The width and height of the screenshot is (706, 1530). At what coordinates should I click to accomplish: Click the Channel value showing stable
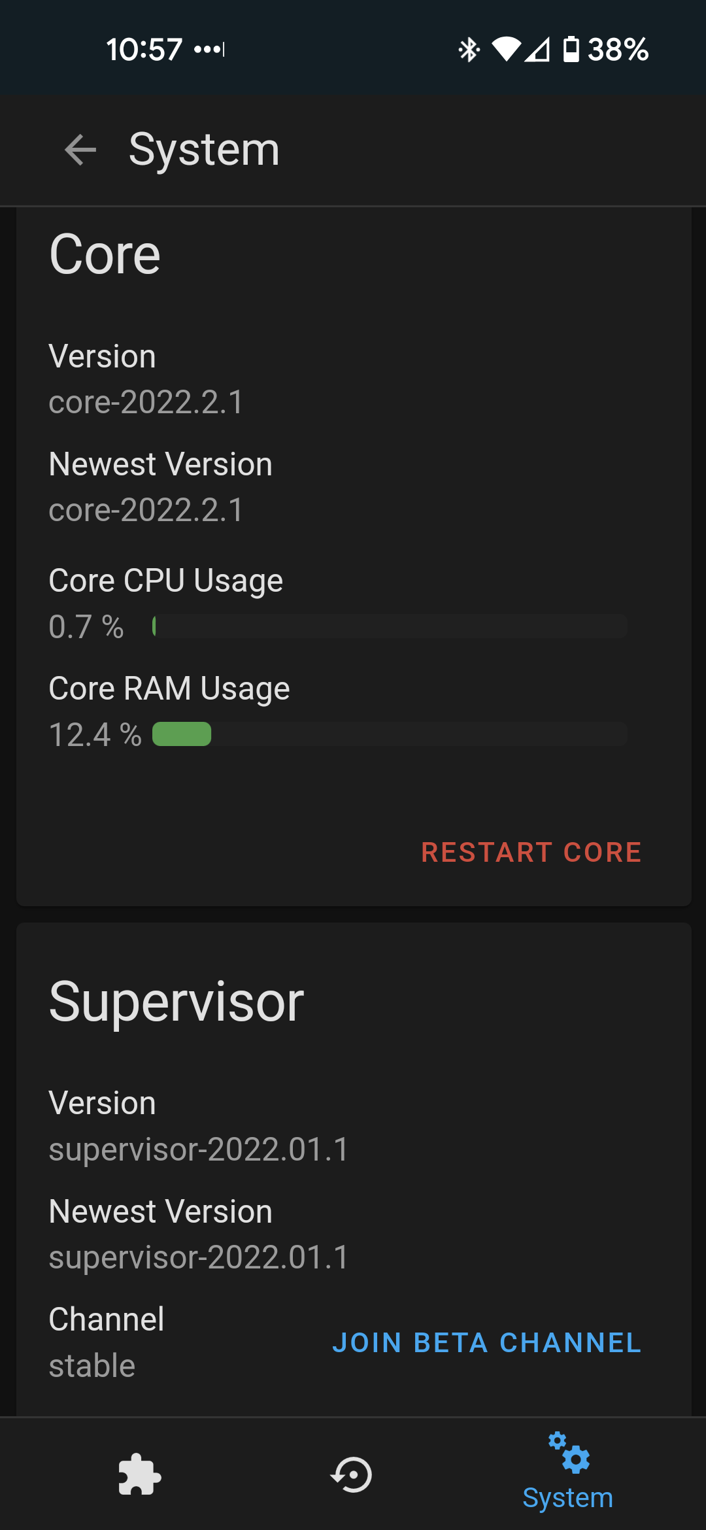[90, 1365]
